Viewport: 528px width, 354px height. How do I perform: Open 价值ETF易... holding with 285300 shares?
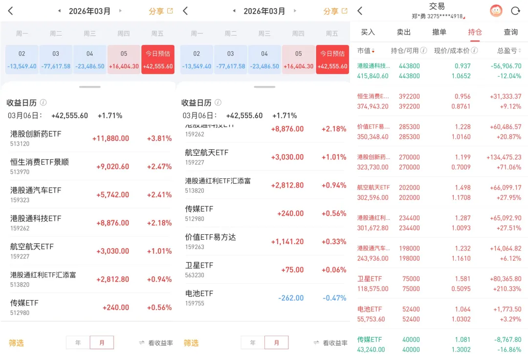(x=439, y=131)
